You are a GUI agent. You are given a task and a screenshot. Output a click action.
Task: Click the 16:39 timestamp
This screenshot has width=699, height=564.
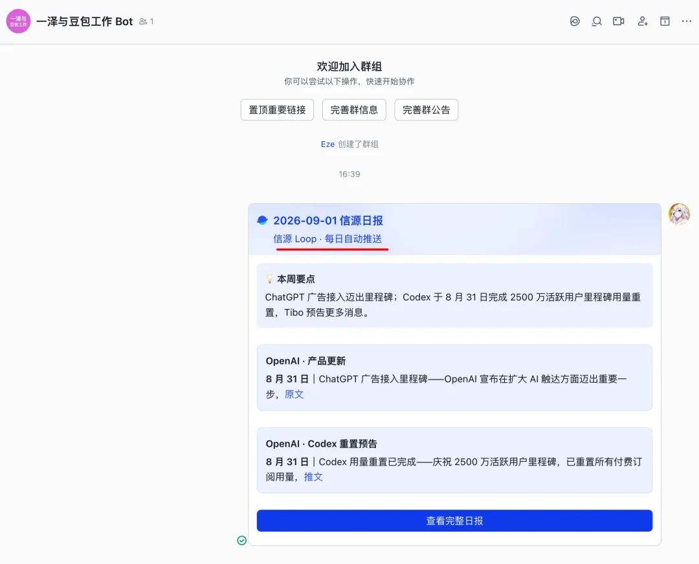349,174
